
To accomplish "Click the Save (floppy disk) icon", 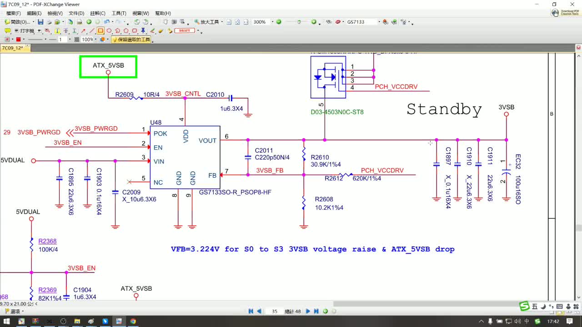I will 40,22.
